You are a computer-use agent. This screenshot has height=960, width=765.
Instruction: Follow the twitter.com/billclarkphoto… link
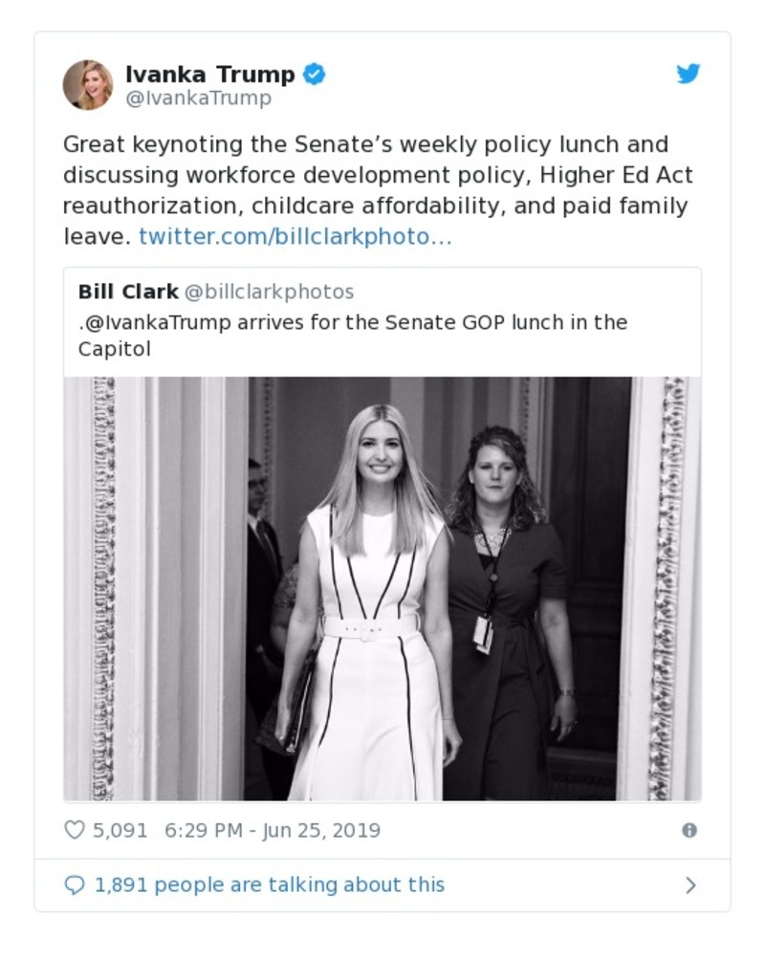click(x=295, y=236)
